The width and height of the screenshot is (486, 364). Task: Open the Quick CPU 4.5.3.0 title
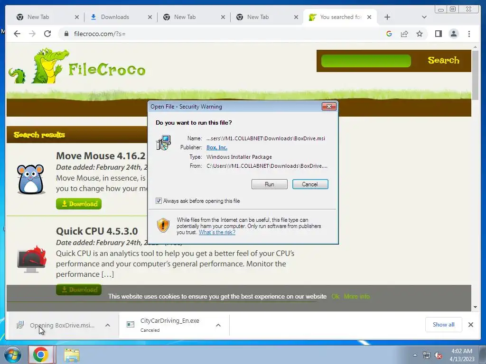point(97,231)
